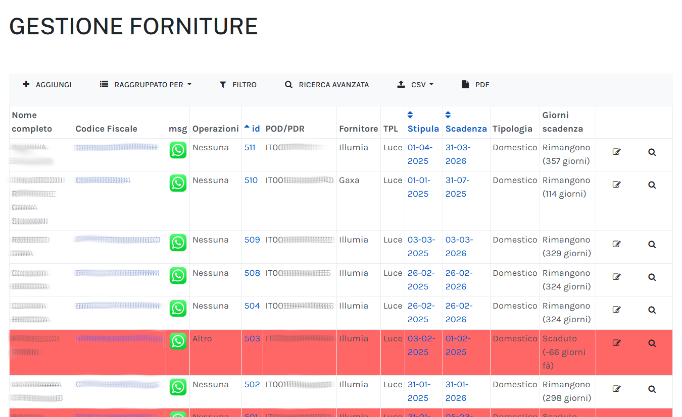
Task: Click the AGGIUNGI add button
Action: [47, 85]
